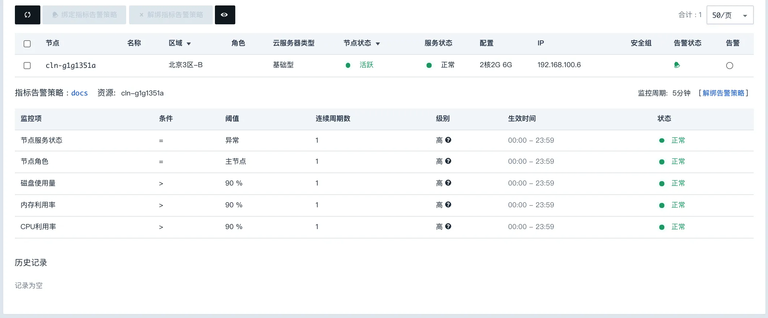
Task: Open the docs alarm policy link
Action: [79, 93]
